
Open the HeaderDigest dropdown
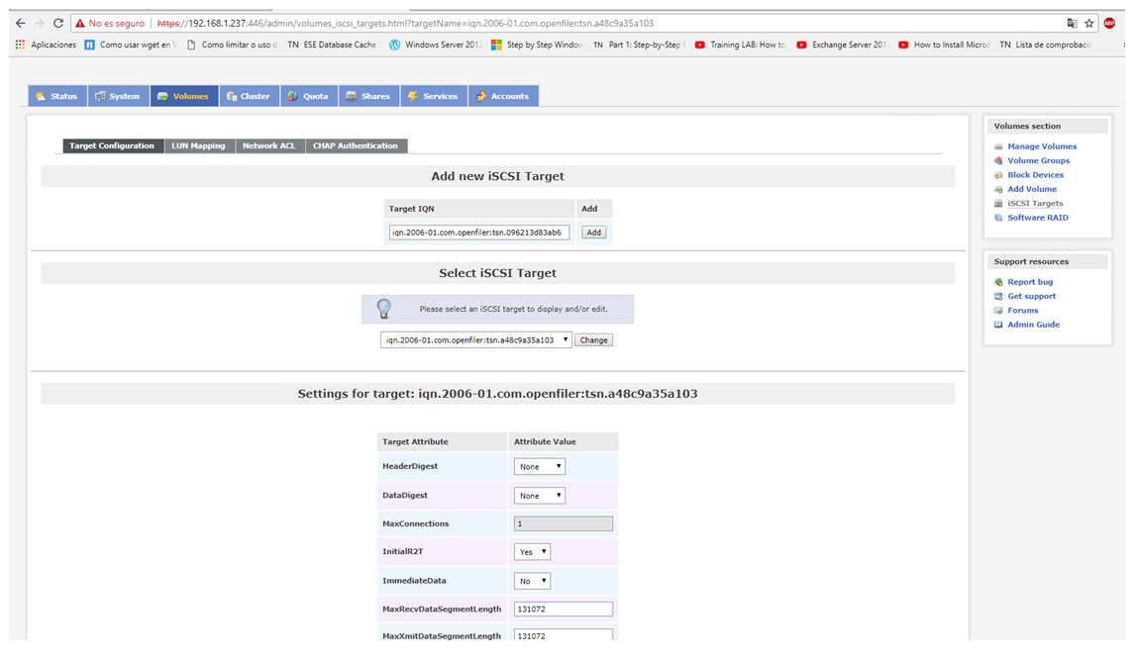(x=540, y=466)
